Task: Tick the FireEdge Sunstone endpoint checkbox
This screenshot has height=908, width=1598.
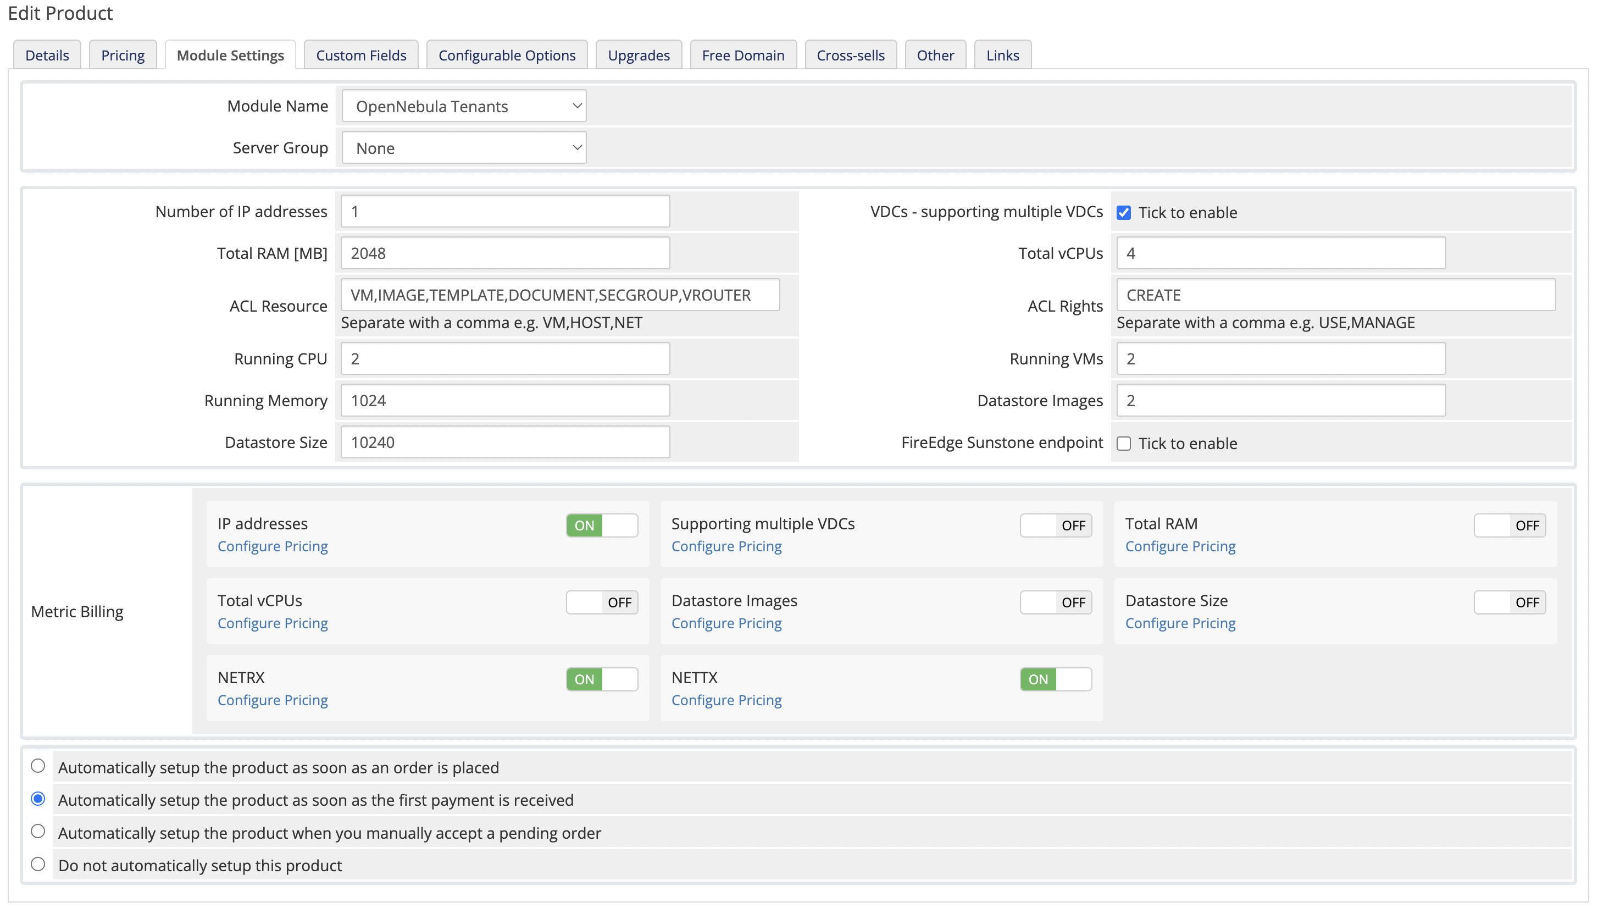Action: (1124, 444)
